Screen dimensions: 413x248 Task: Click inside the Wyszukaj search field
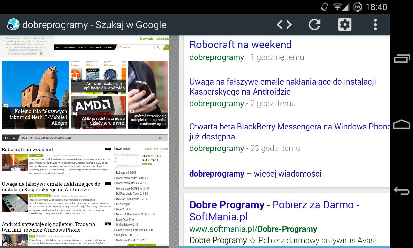click(136, 47)
